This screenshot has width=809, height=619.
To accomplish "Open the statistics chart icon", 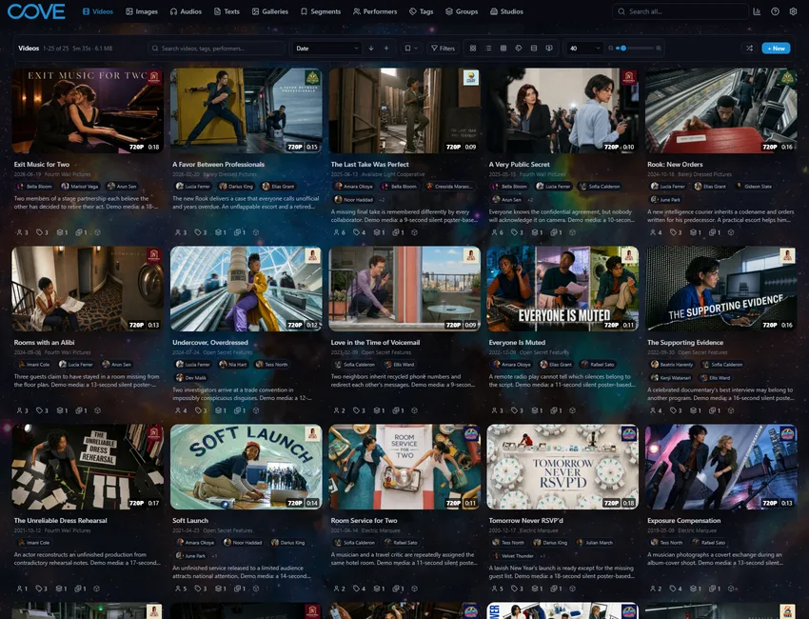I will 757,11.
